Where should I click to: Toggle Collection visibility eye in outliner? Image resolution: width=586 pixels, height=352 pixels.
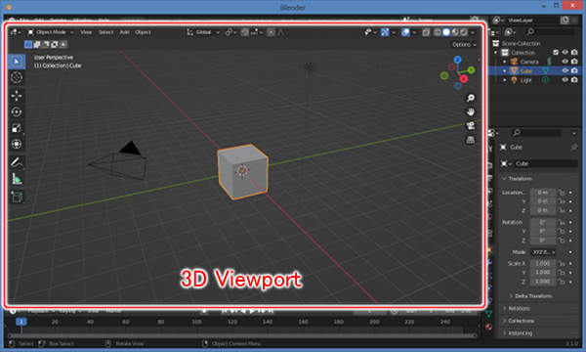point(565,53)
